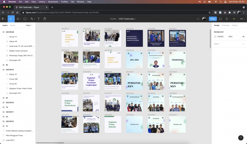Go back in Chrome

[x=3, y=13]
